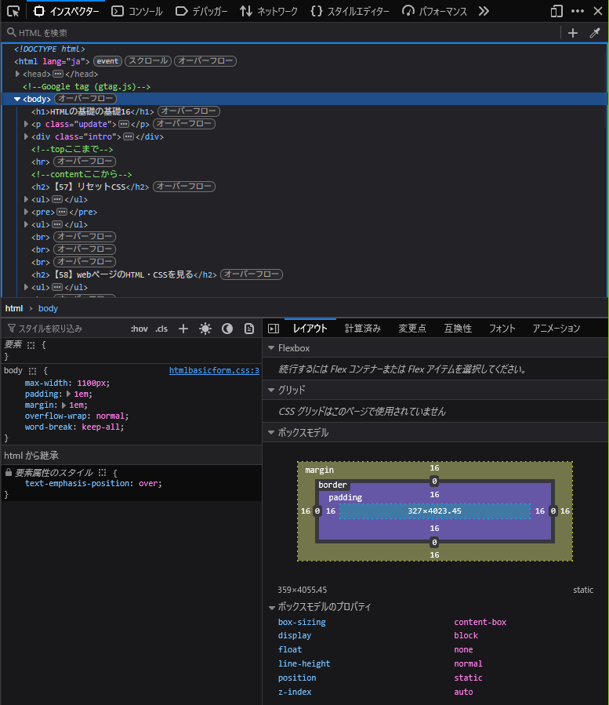Create a new node with plus icon
The image size is (609, 705).
(573, 33)
